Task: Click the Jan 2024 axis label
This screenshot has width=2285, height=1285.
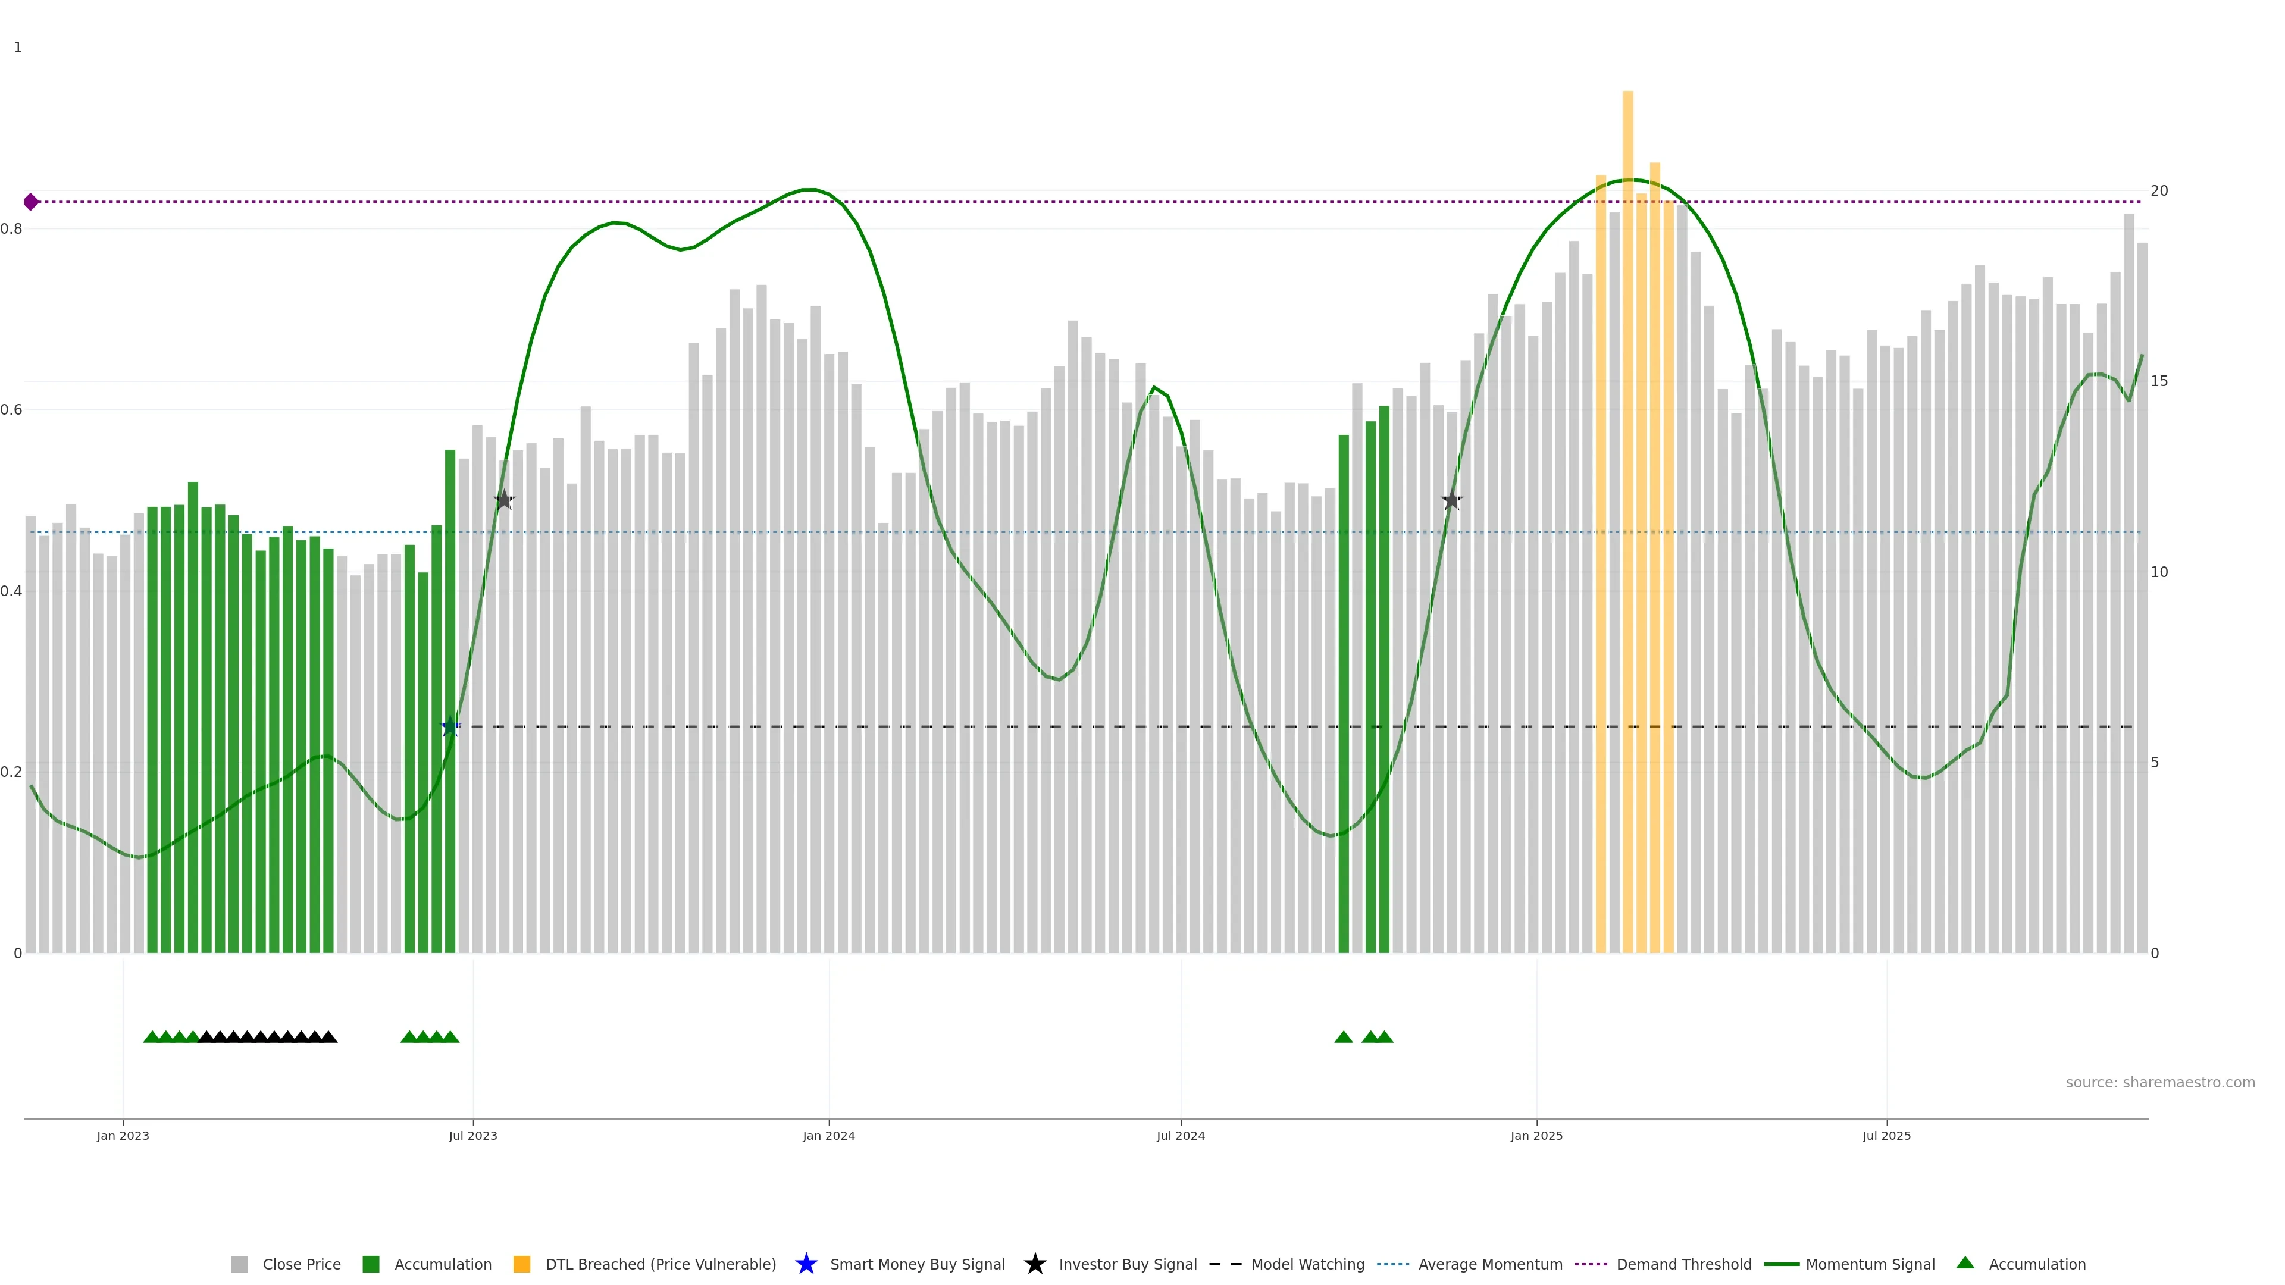Action: 828,1135
